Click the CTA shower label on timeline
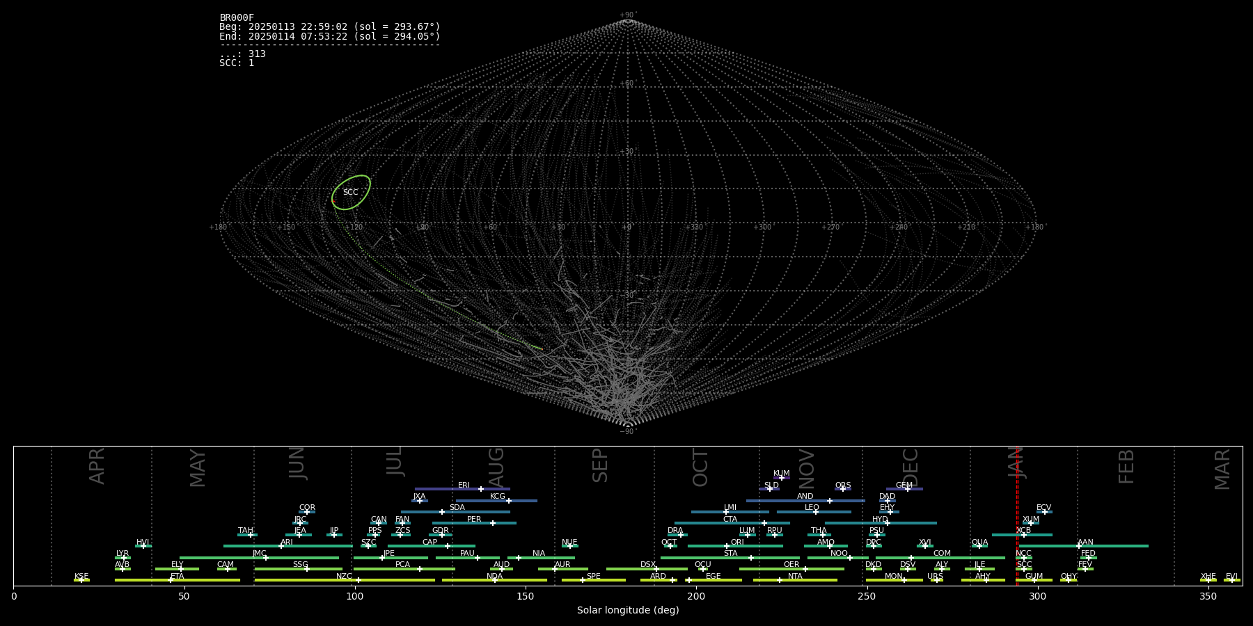Viewport: 1253px width, 626px height. [730, 519]
